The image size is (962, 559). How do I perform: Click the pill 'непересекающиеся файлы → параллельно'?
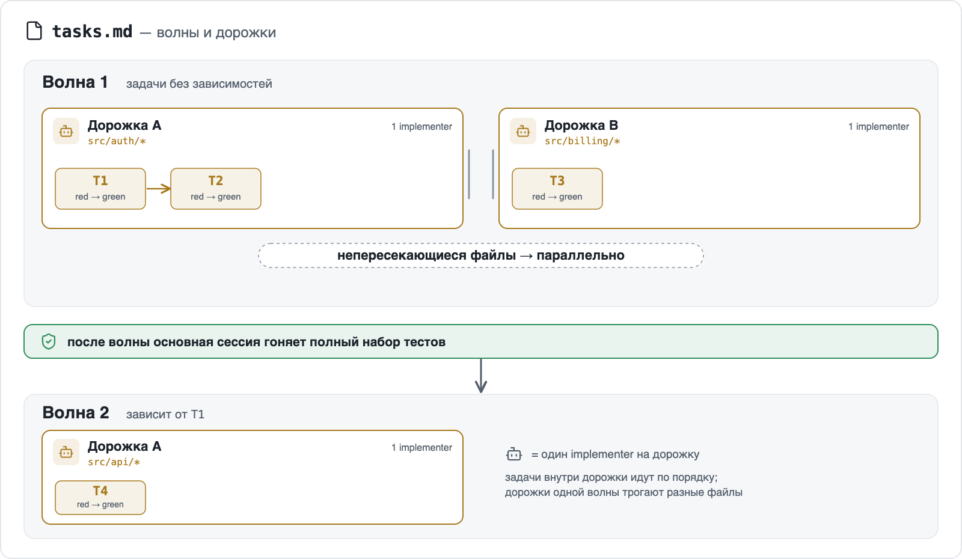(481, 255)
